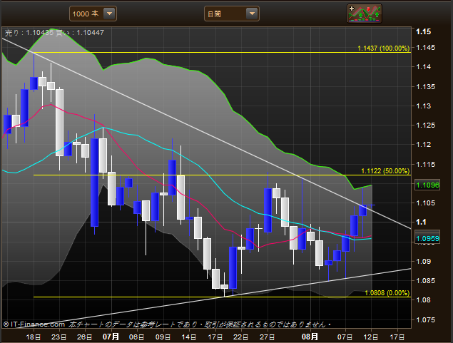The width and height of the screenshot is (453, 343).
Task: Open the indicator settings chart icon
Action: tap(365, 14)
